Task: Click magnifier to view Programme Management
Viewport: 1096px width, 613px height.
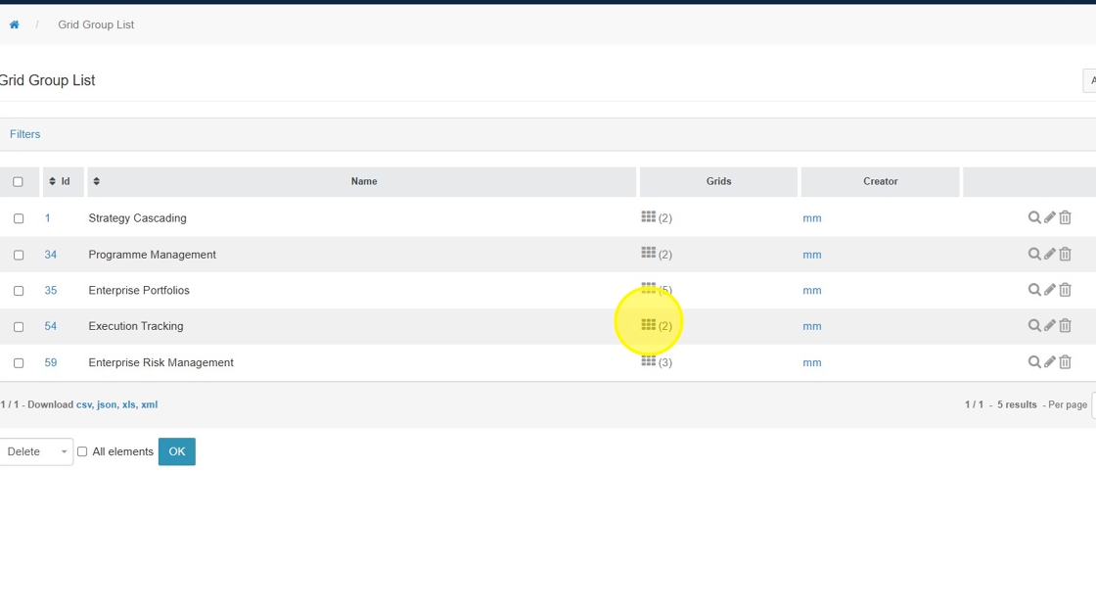Action: pyautogui.click(x=1033, y=254)
